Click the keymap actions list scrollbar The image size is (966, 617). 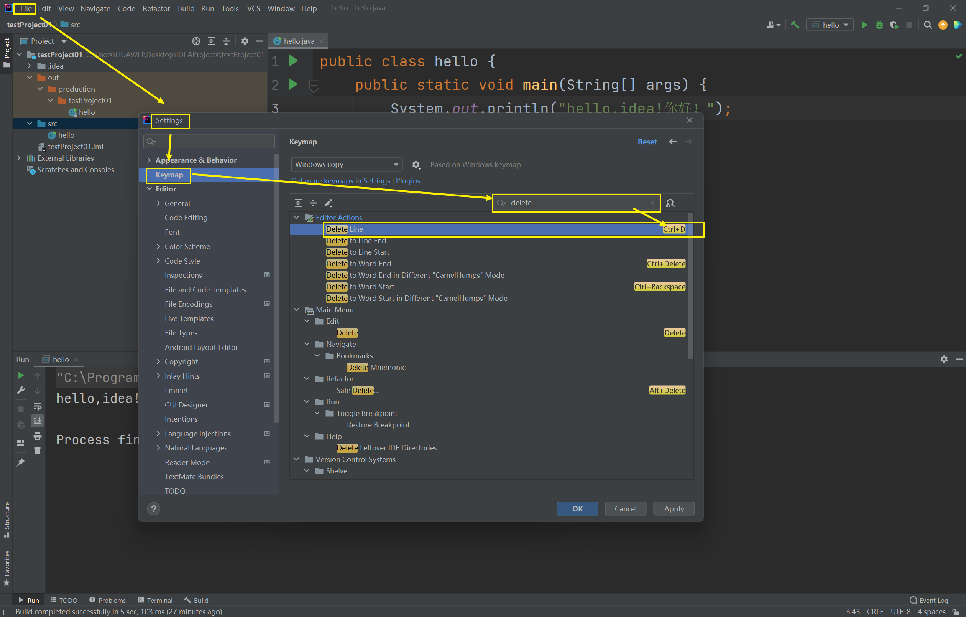click(x=690, y=286)
